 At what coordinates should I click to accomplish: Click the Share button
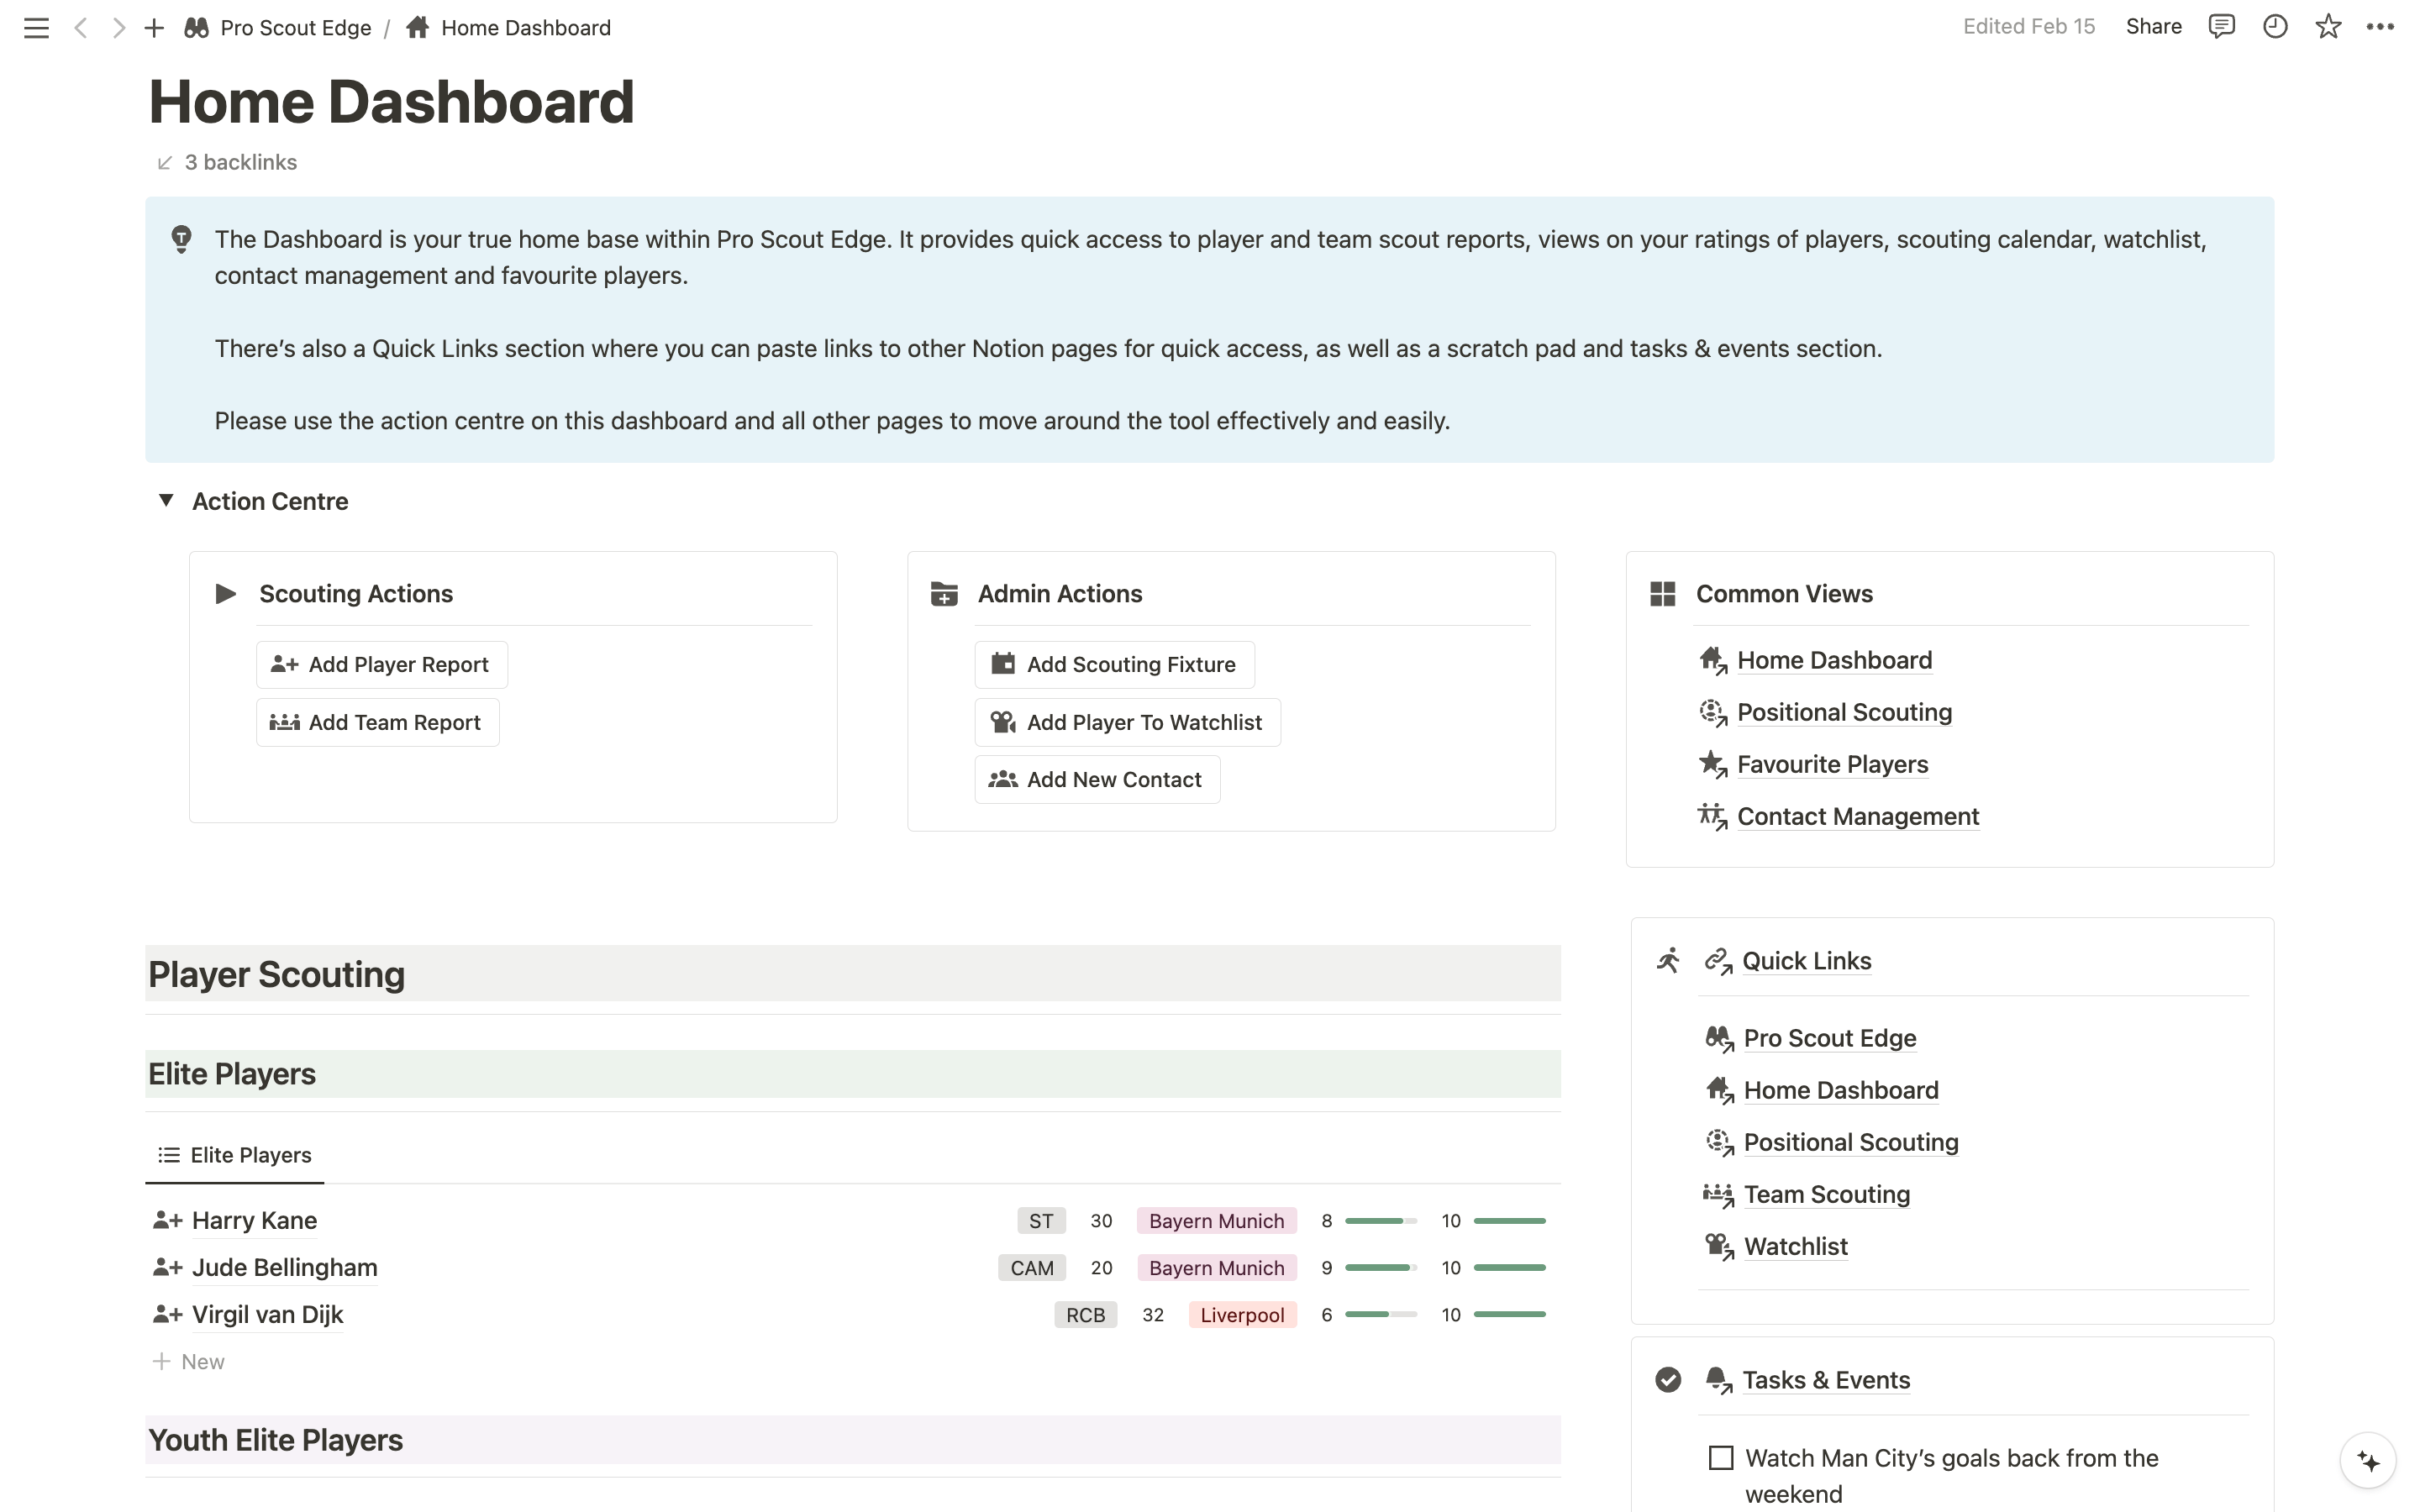click(2153, 27)
